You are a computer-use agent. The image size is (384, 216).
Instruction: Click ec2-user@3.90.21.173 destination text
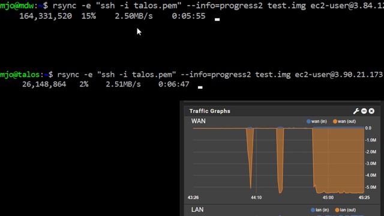[x=338, y=74]
